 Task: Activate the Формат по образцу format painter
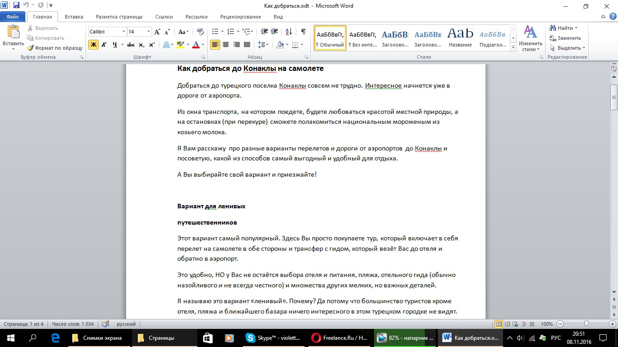point(55,48)
